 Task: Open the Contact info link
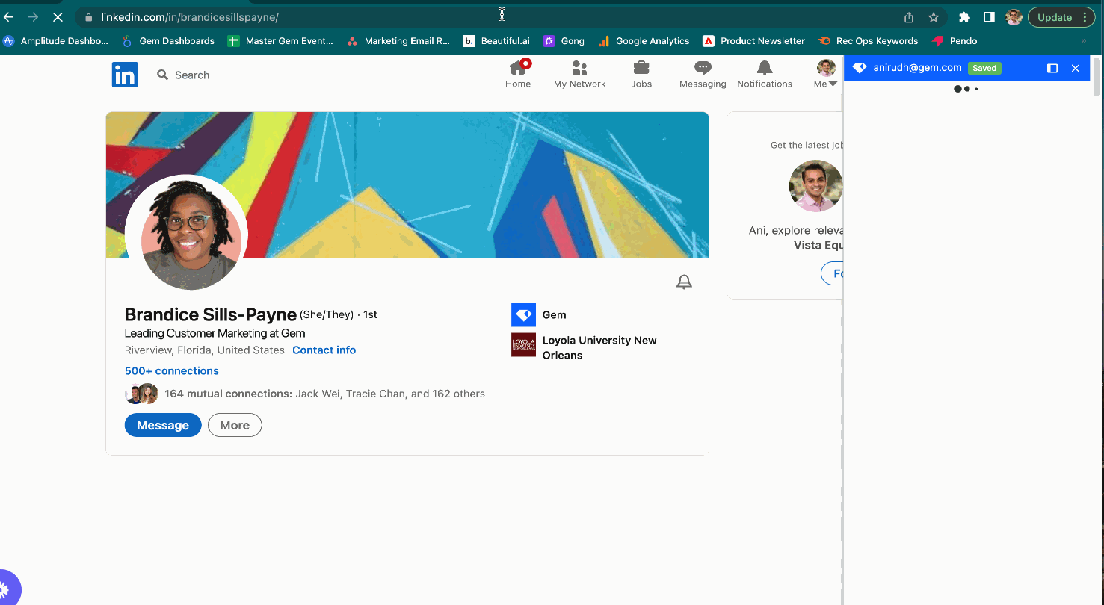[x=324, y=350]
